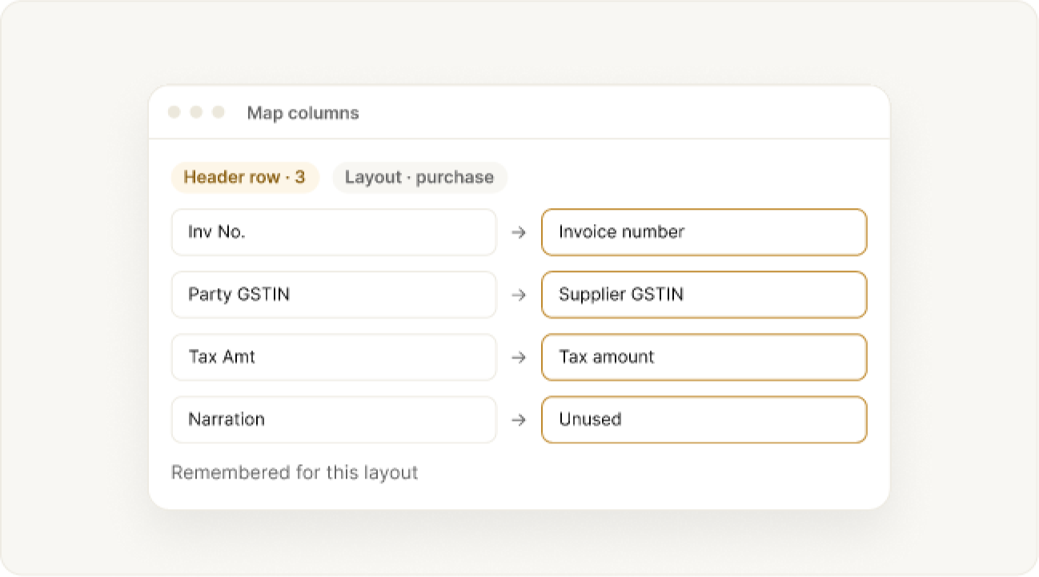Select the Layout · purchase chip
This screenshot has height=577, width=1039.
point(419,178)
